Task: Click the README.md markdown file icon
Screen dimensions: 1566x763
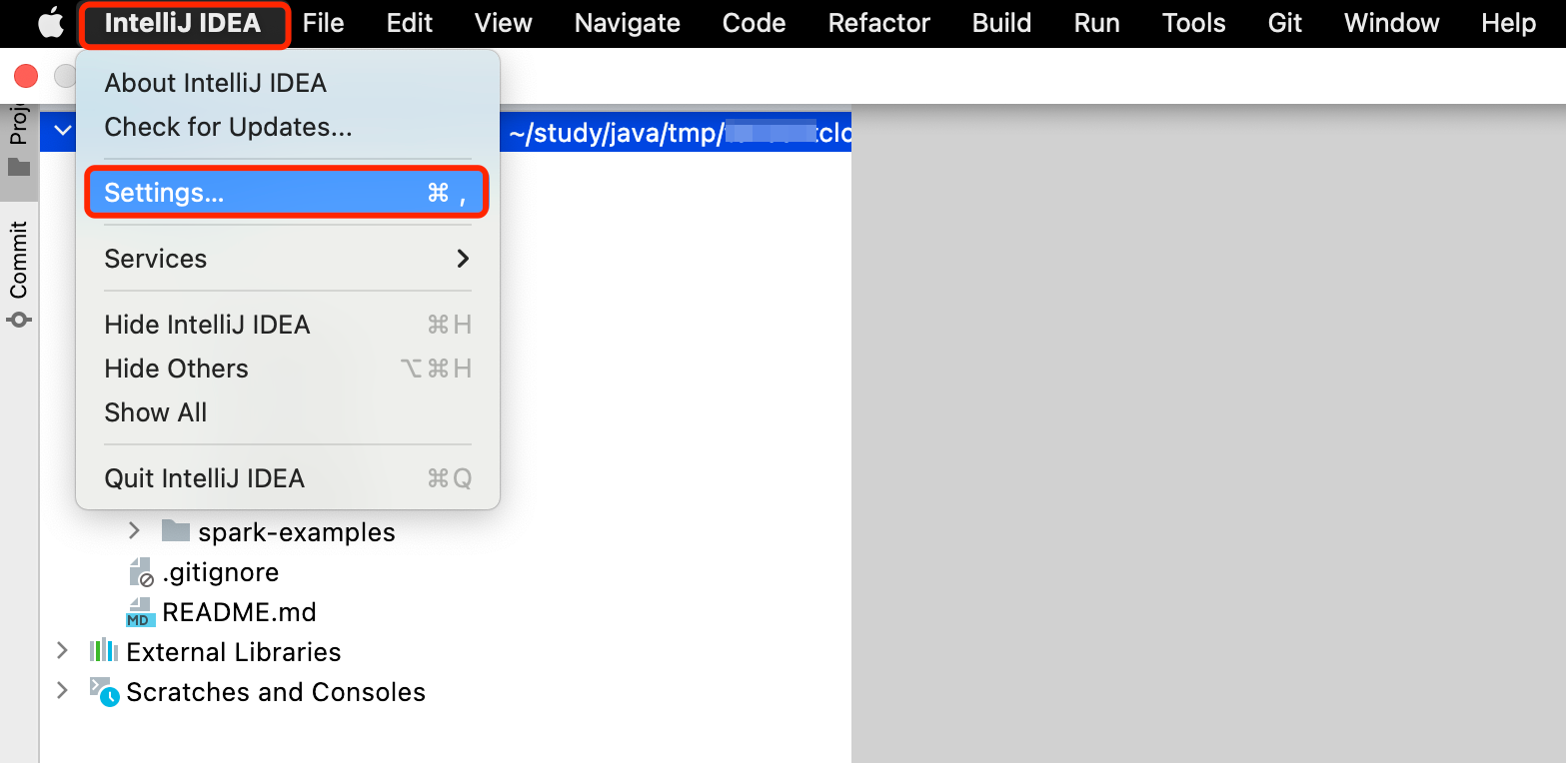Action: point(140,612)
